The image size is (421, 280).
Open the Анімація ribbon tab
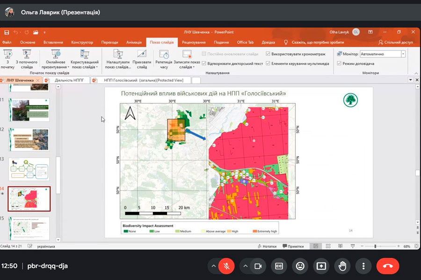tap(133, 42)
